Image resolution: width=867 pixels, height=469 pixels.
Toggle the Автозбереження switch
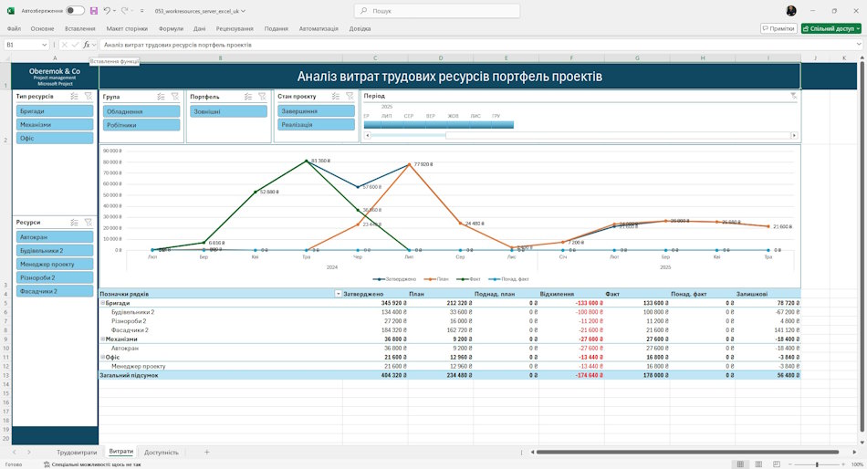tap(75, 11)
